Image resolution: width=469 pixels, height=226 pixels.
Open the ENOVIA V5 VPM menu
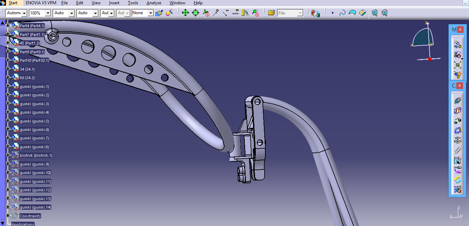pos(41,3)
